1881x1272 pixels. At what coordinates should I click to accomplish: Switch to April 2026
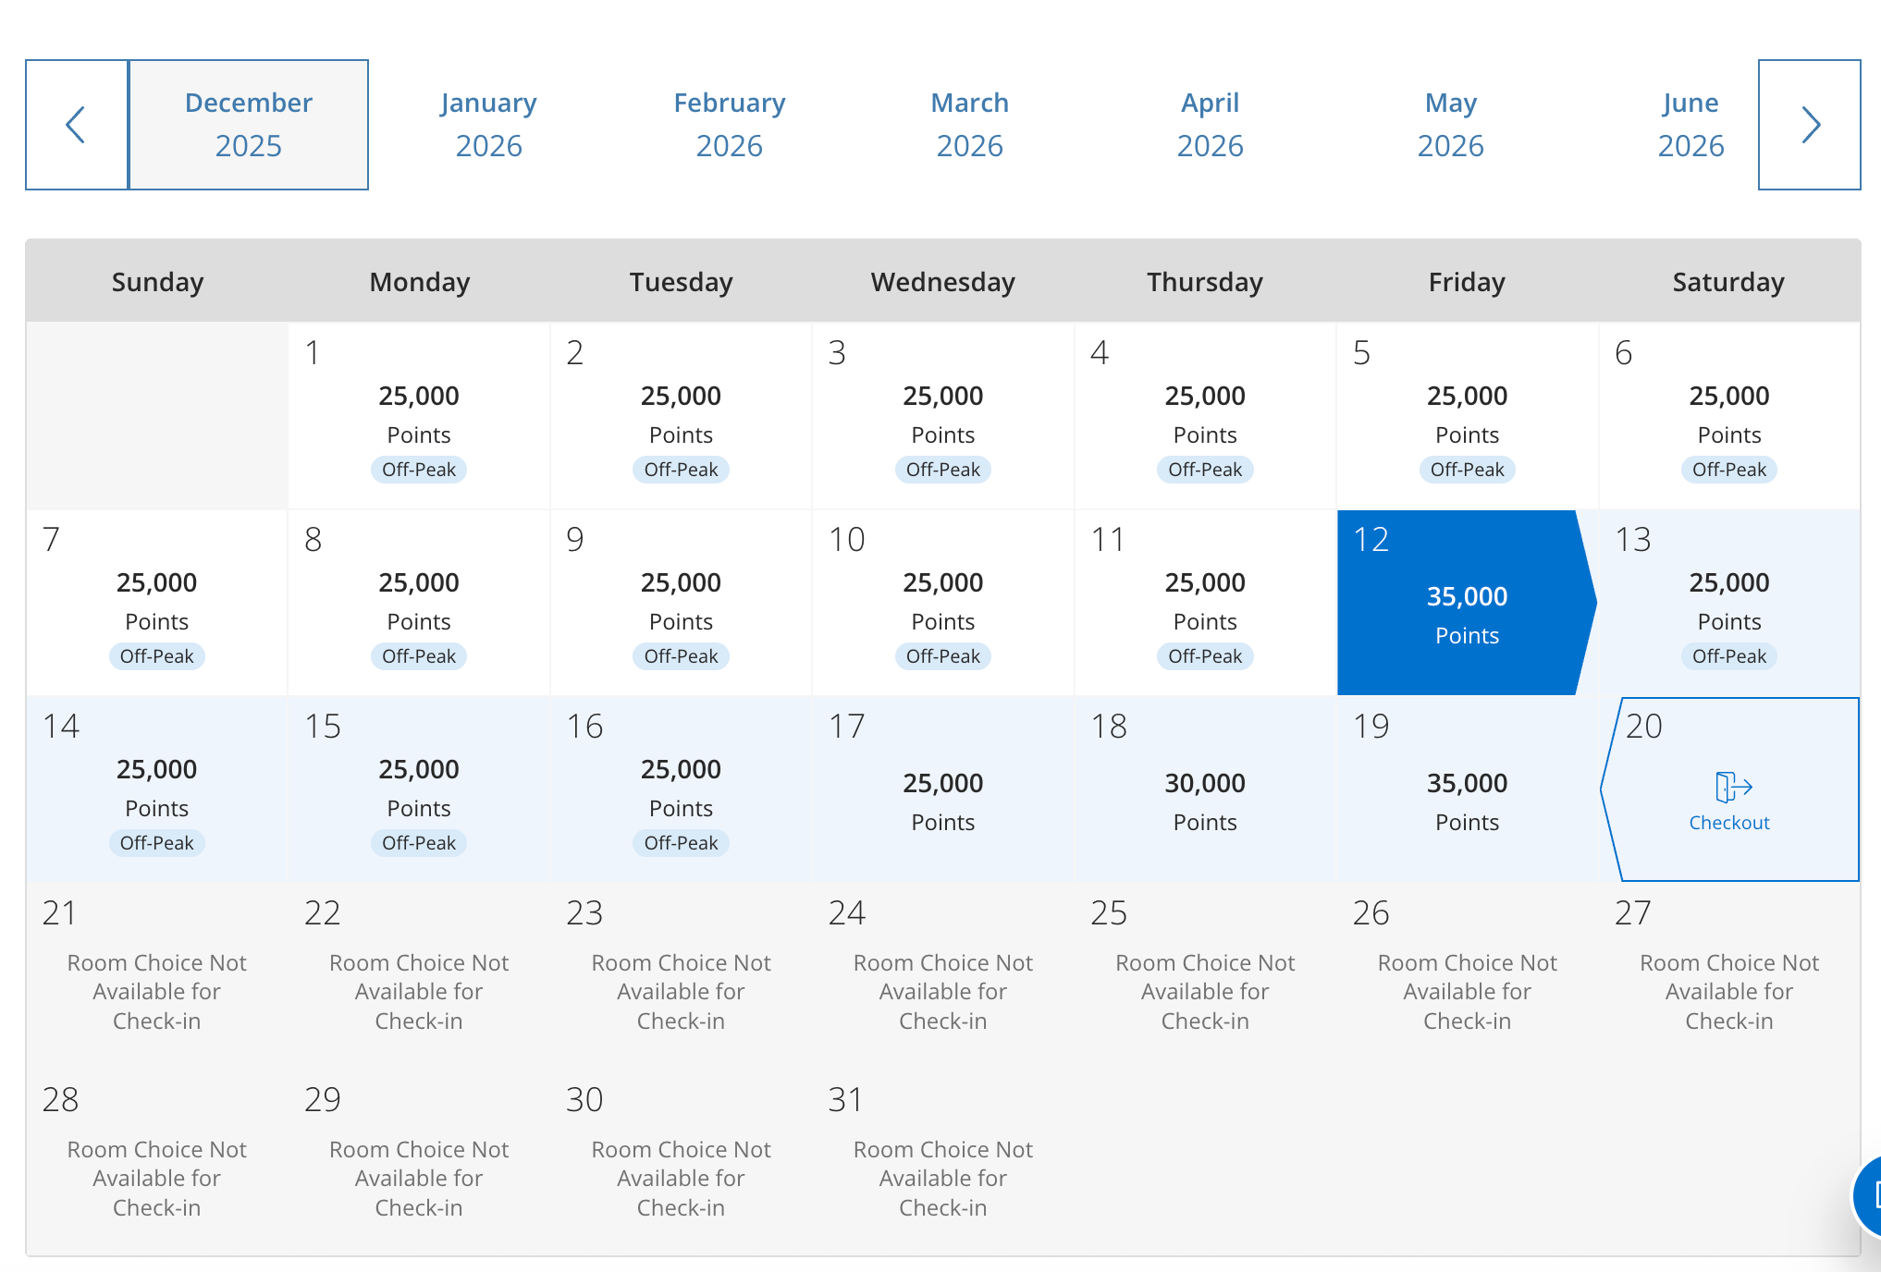[1210, 124]
